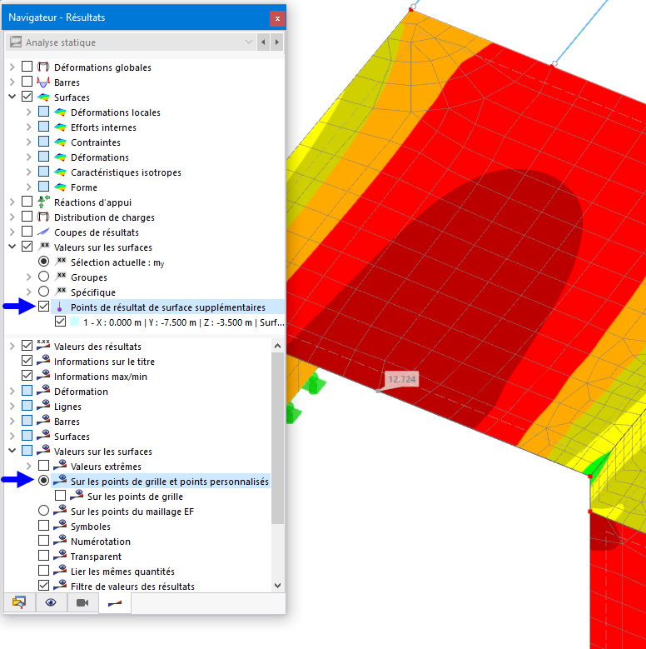Uncheck result point 1 checkbox
The height and width of the screenshot is (649, 646).
click(61, 322)
